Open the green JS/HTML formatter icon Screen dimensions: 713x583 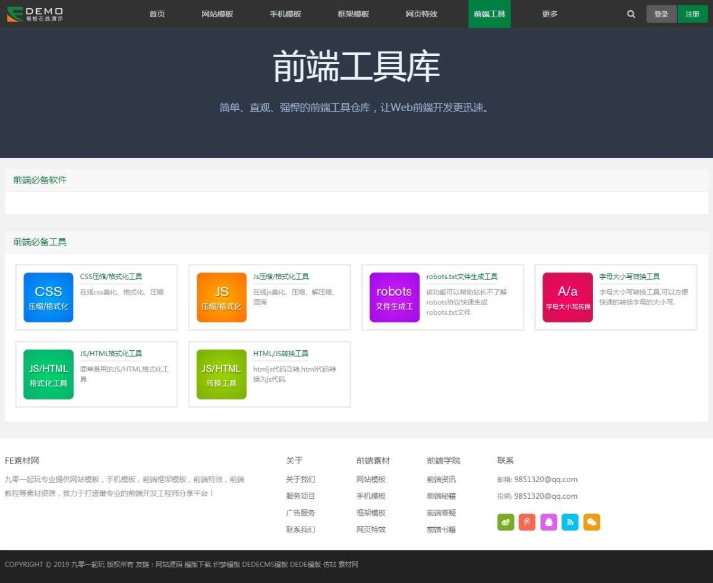(48, 375)
